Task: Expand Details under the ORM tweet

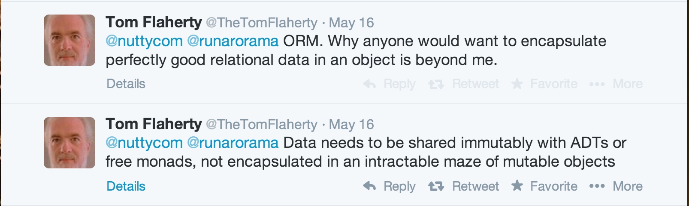Action: [x=126, y=84]
